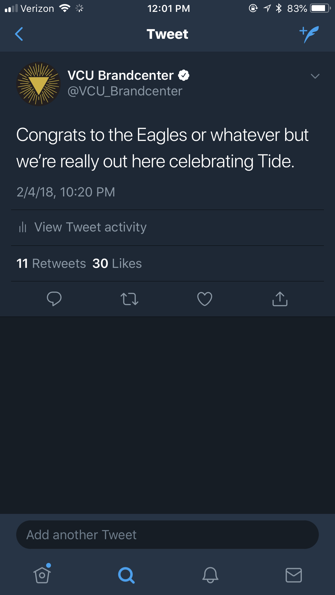Tap the VCU Brandcenter display name

coord(120,75)
